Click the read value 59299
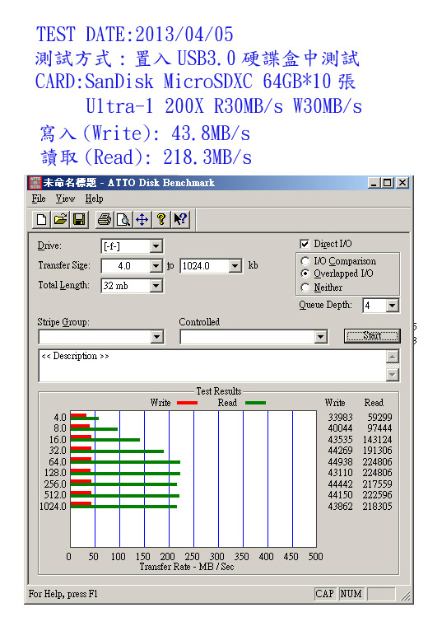 point(379,417)
